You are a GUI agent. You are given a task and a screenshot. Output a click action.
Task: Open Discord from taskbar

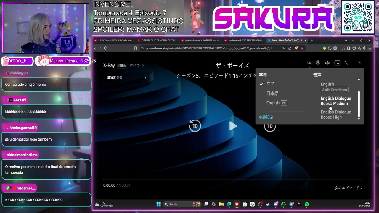276,204
